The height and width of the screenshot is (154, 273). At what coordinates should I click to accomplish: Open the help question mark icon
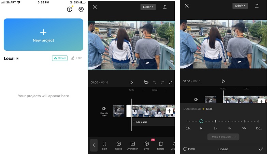(70, 9)
